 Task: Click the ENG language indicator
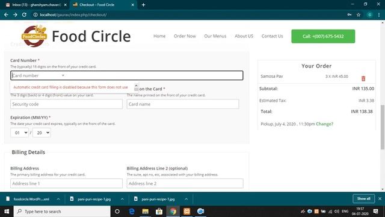tap(345, 212)
